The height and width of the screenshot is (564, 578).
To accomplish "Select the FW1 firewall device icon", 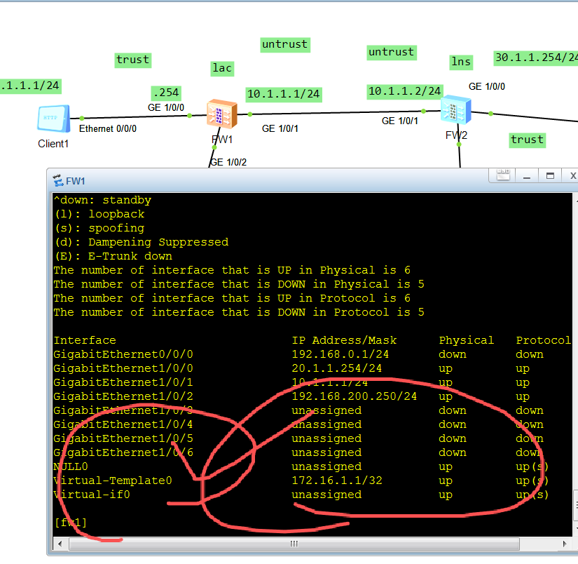I will 221,114.
